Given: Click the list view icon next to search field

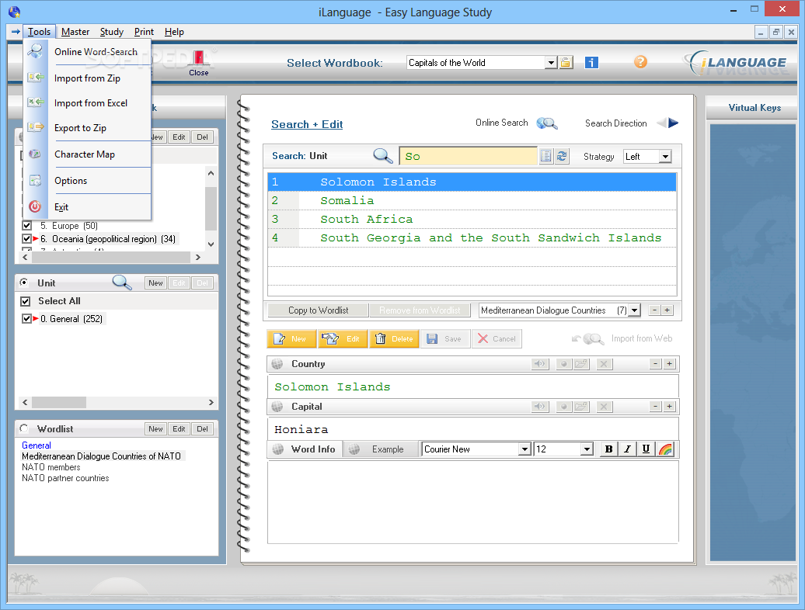Looking at the screenshot, I should tap(545, 156).
